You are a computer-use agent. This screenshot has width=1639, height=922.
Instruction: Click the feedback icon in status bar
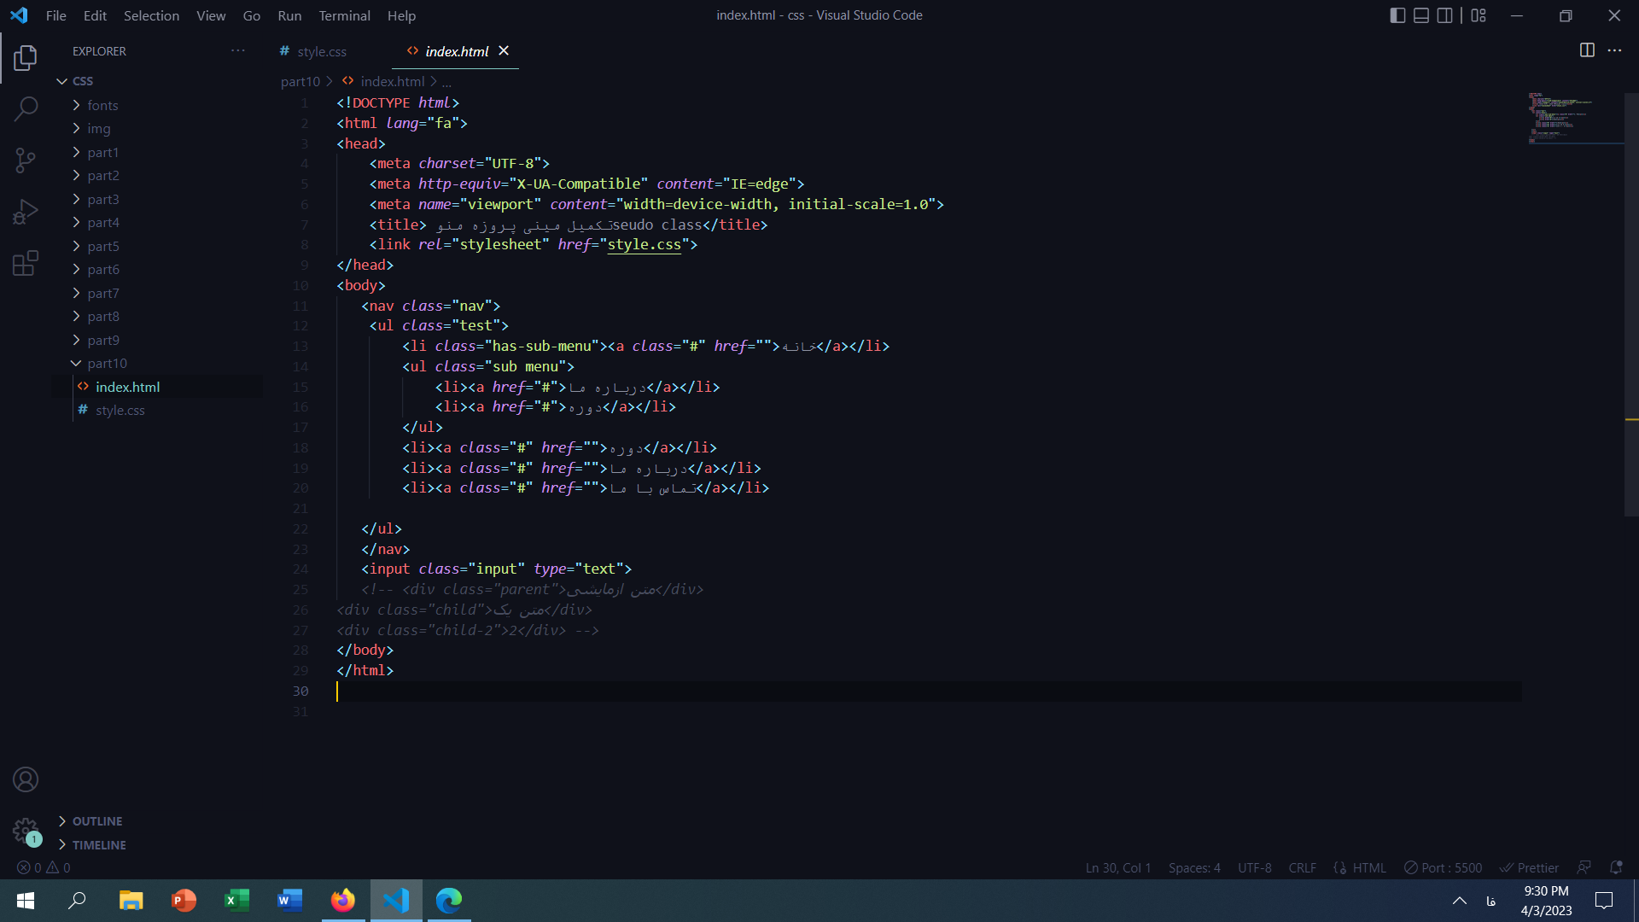pos(1584,867)
